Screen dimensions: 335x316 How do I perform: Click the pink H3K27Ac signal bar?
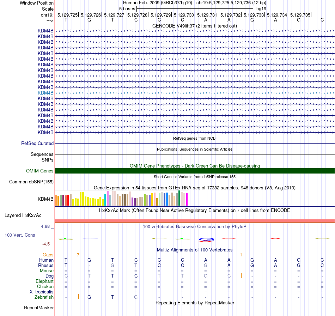pos(195,221)
